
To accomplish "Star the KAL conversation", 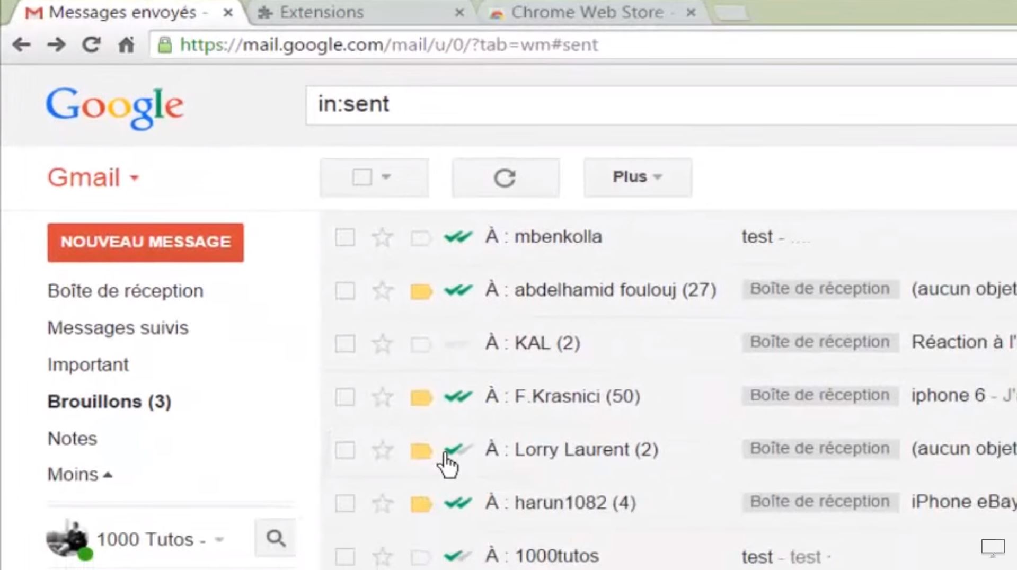I will click(x=382, y=344).
